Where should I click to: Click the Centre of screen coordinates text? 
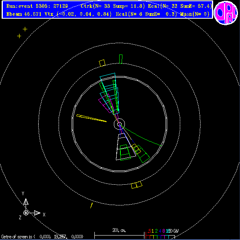tap(42, 237)
